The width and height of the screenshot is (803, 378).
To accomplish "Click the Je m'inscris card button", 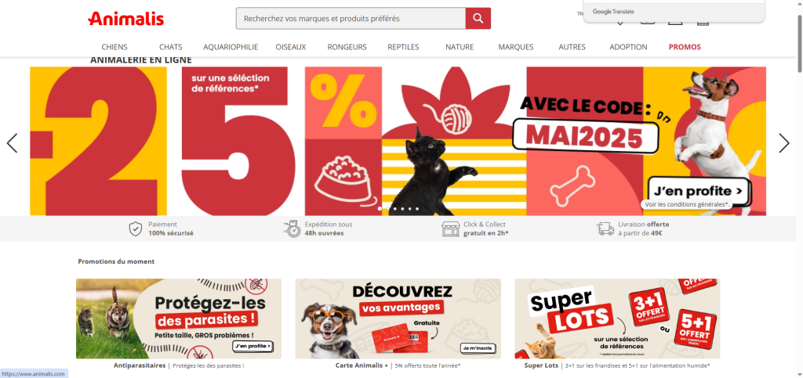I will coord(478,347).
